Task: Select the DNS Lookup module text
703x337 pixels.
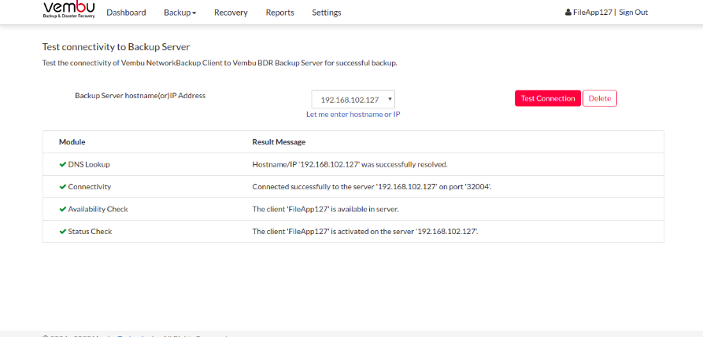Action: (89, 164)
